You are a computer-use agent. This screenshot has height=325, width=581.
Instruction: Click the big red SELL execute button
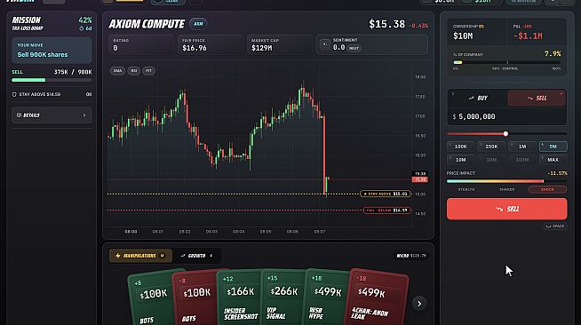click(506, 210)
